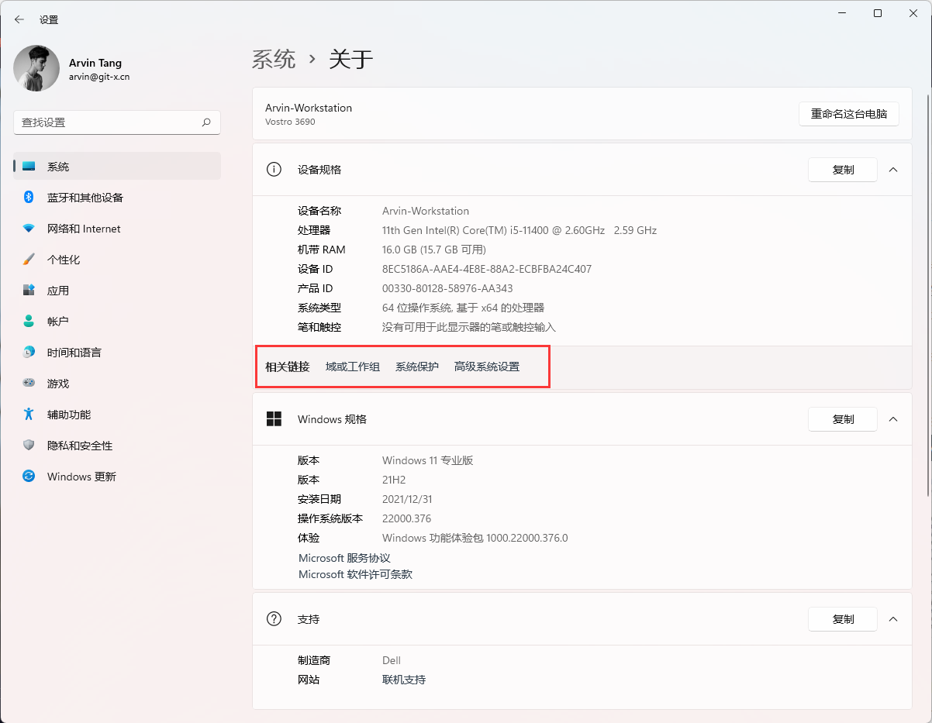Click install date 2021/12/31
This screenshot has height=723, width=932.
click(407, 499)
